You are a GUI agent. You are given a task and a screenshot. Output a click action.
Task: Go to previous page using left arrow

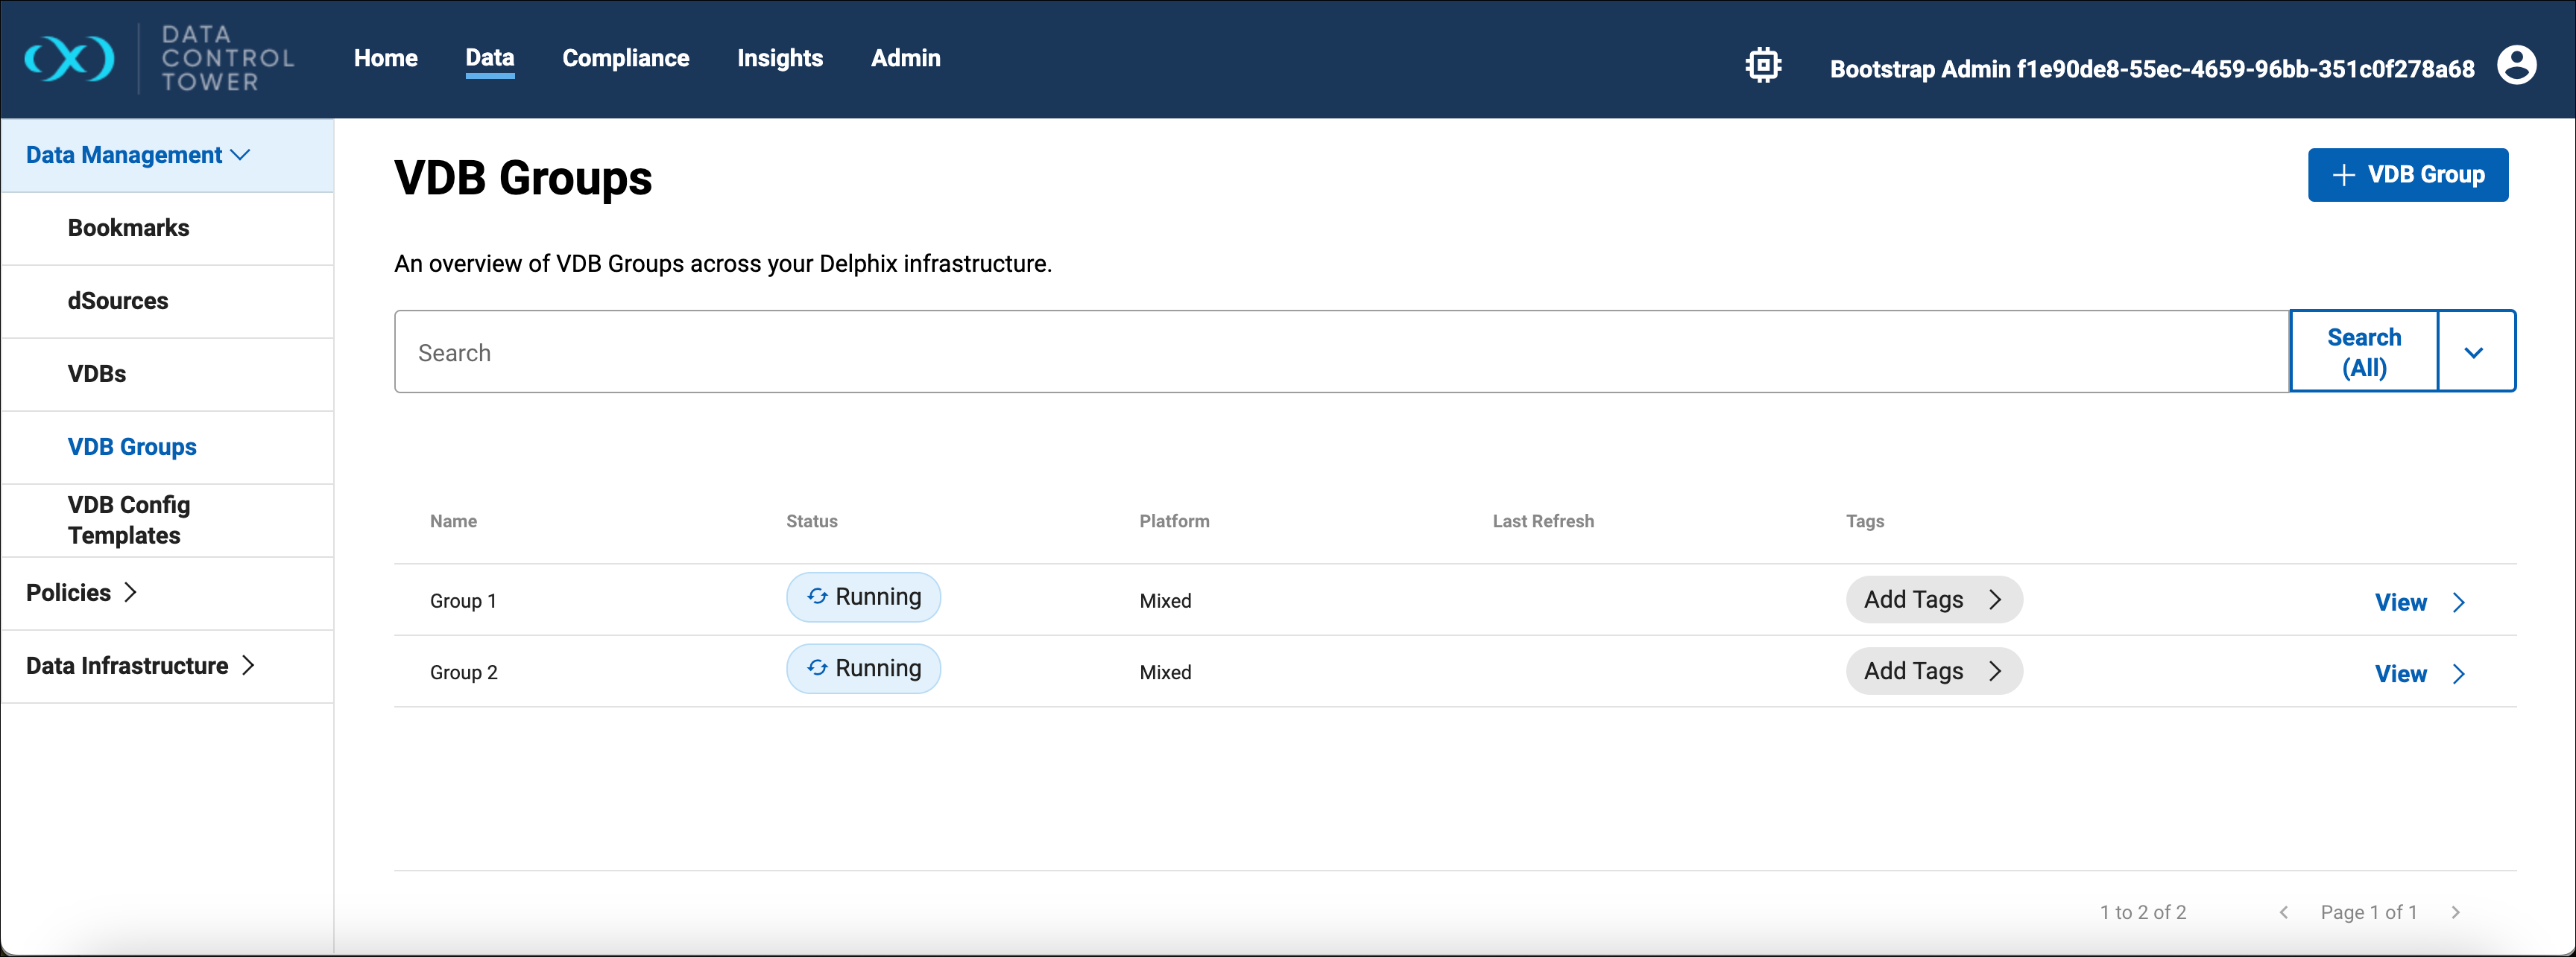pos(2284,912)
